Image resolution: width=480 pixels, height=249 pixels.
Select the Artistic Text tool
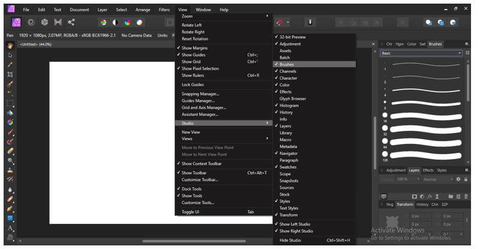[x=10, y=228]
